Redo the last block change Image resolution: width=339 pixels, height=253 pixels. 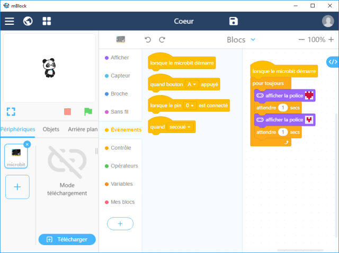(x=162, y=40)
